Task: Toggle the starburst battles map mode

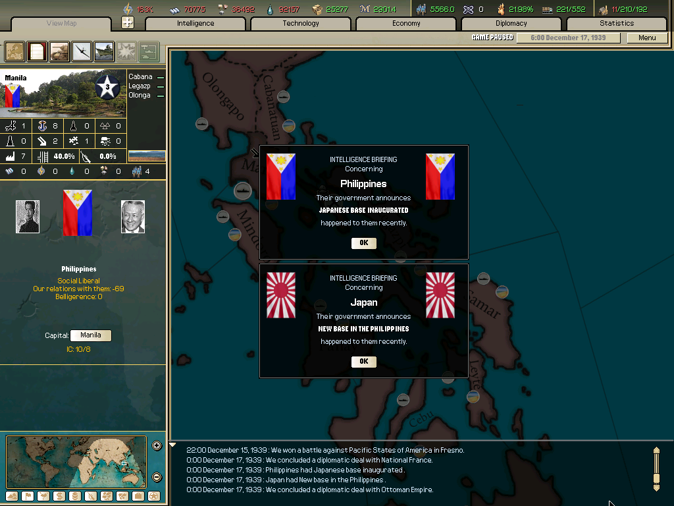Action: [126, 51]
